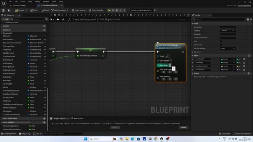Screen dimensions: 253x142
Task: Click the Browse to asset icon
Action: (9, 10)
